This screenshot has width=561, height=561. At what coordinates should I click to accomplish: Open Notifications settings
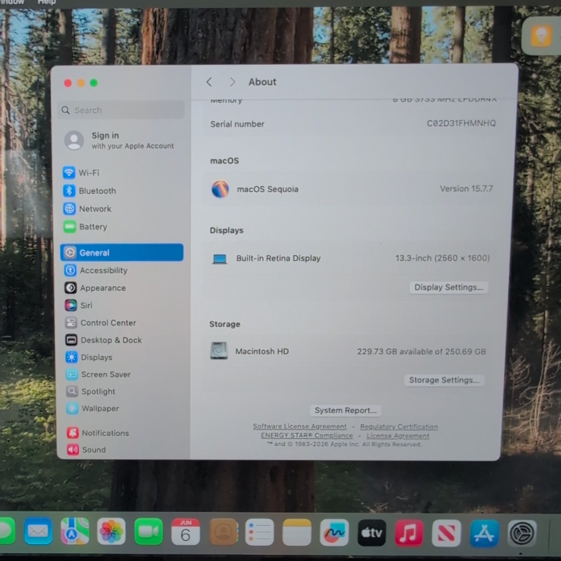98,433
